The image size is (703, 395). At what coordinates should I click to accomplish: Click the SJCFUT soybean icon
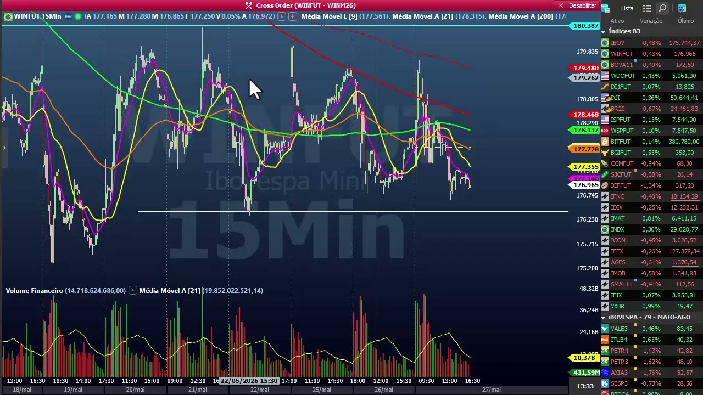pos(605,174)
